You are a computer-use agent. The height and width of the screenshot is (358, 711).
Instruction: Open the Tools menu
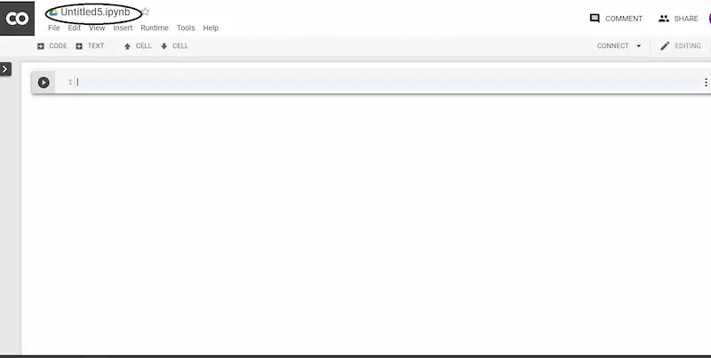[186, 28]
